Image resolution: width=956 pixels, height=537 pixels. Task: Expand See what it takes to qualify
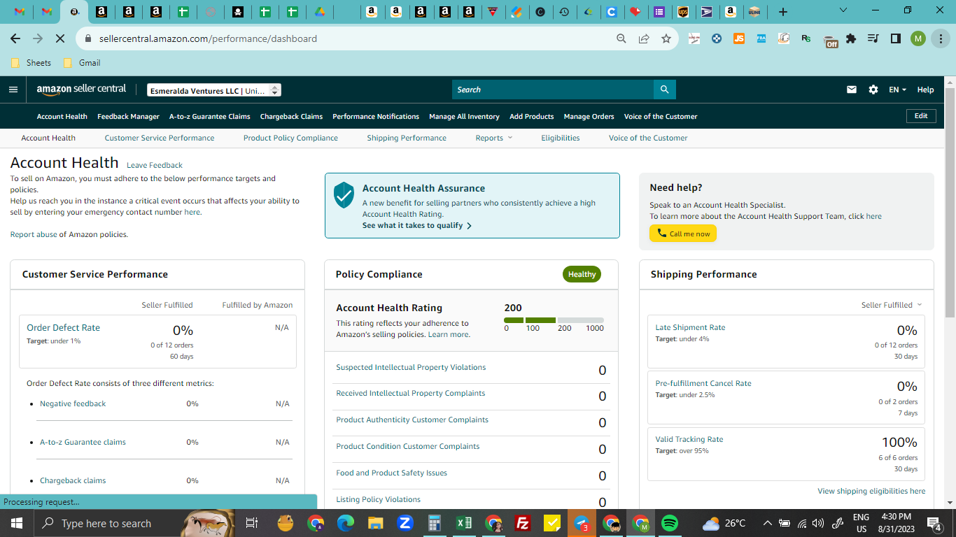click(x=416, y=225)
